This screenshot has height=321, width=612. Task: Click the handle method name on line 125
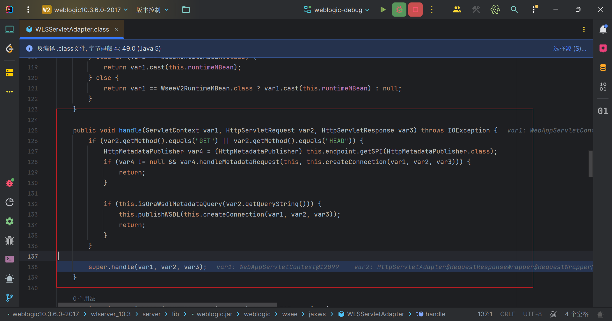pos(130,130)
